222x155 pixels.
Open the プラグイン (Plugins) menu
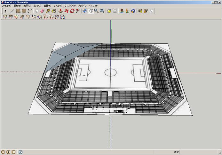[x=82, y=6]
